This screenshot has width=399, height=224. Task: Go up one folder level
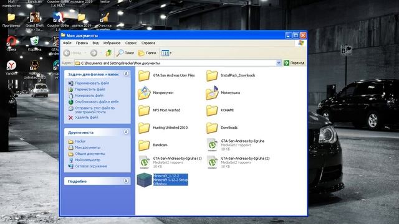tap(109, 53)
